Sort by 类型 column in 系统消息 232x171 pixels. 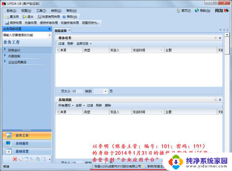[x=96, y=112]
